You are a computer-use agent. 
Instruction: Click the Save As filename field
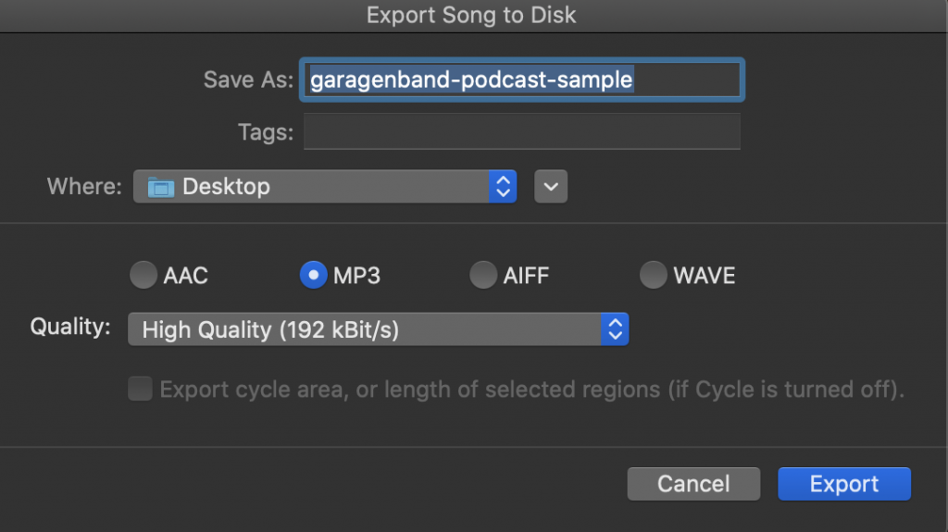pos(522,80)
